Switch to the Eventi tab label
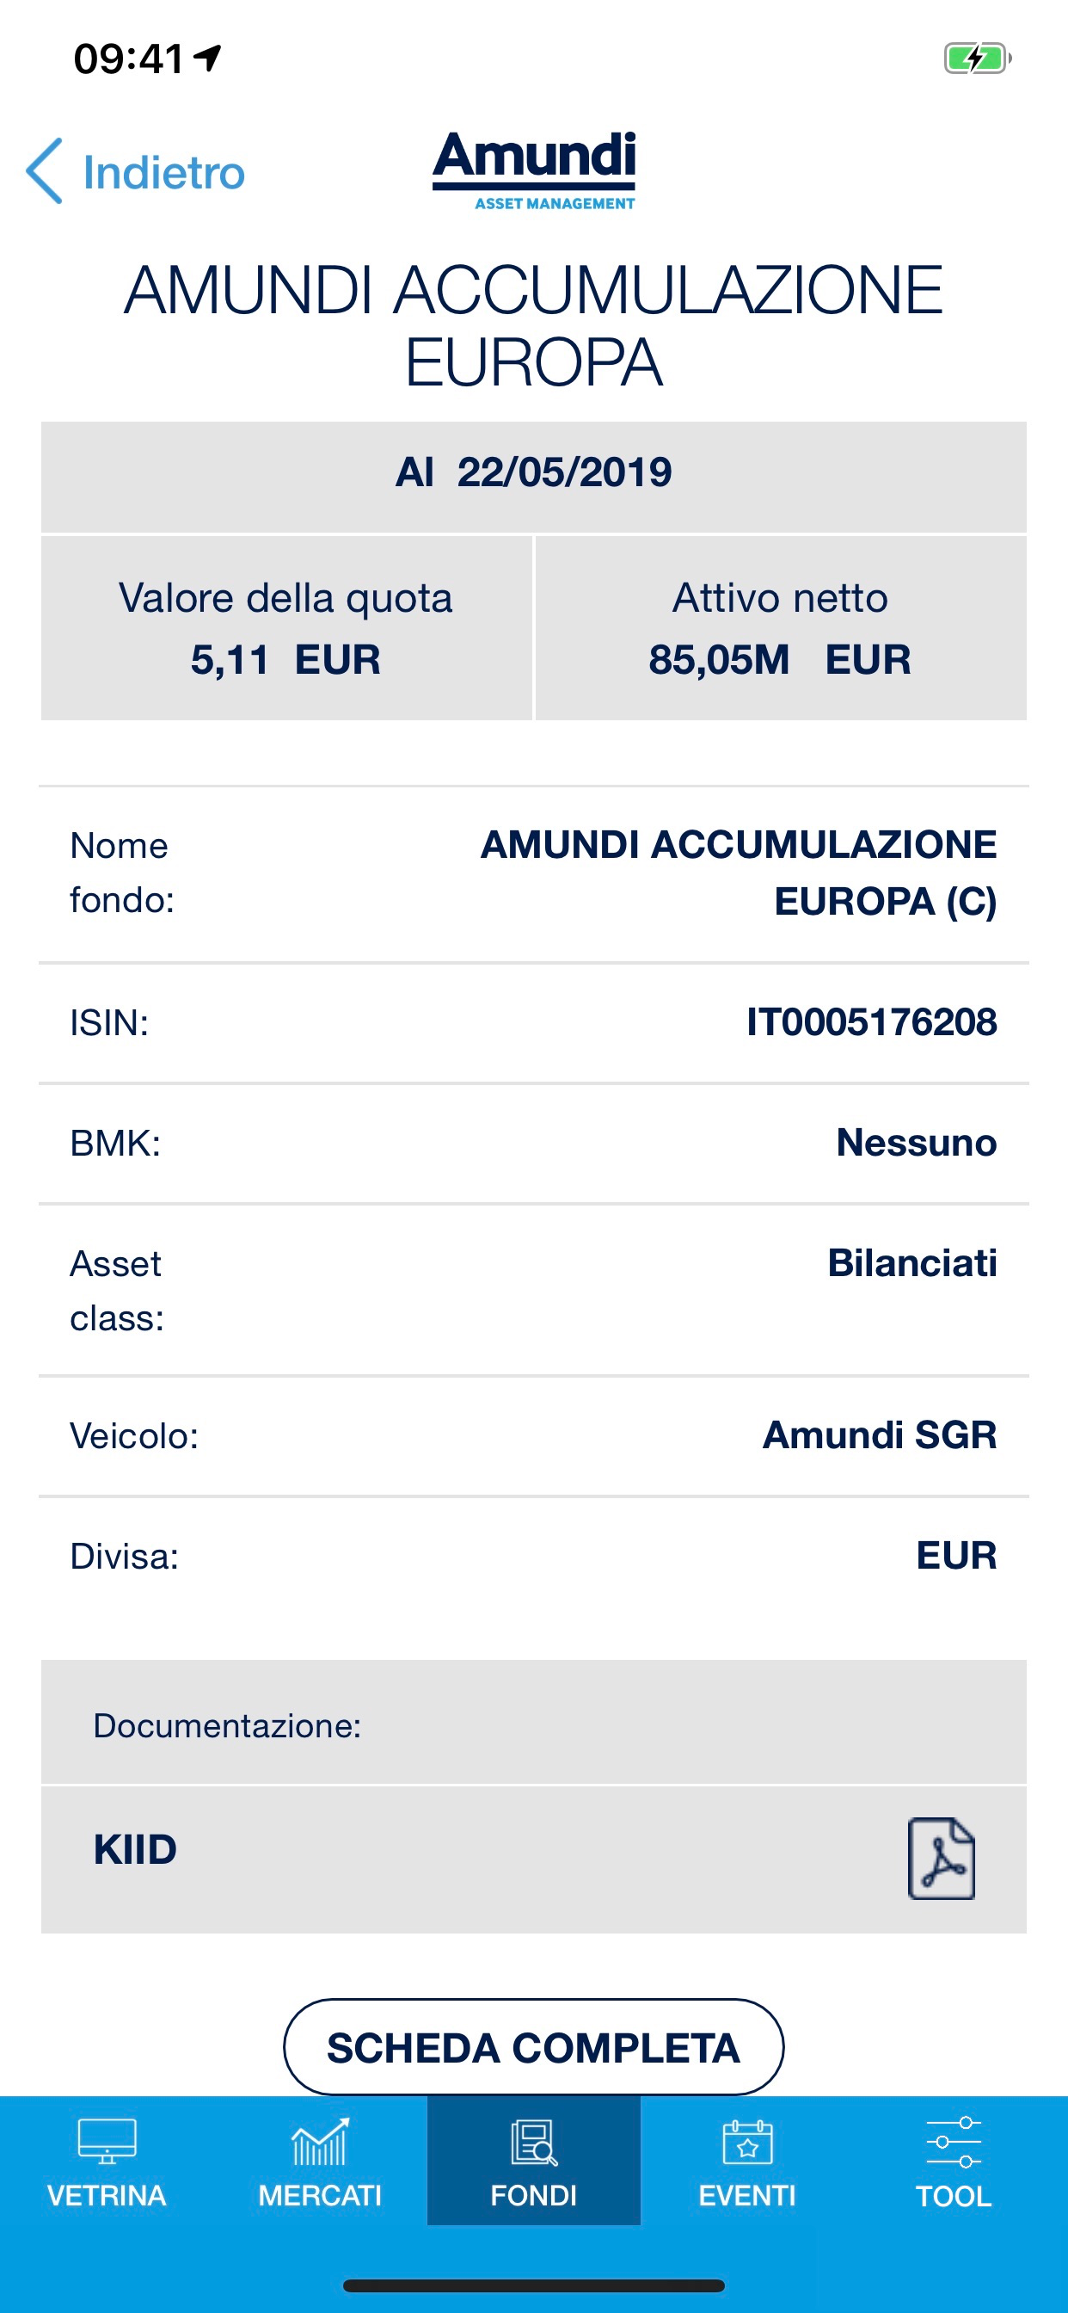Image resolution: width=1068 pixels, height=2313 pixels. pos(746,2195)
